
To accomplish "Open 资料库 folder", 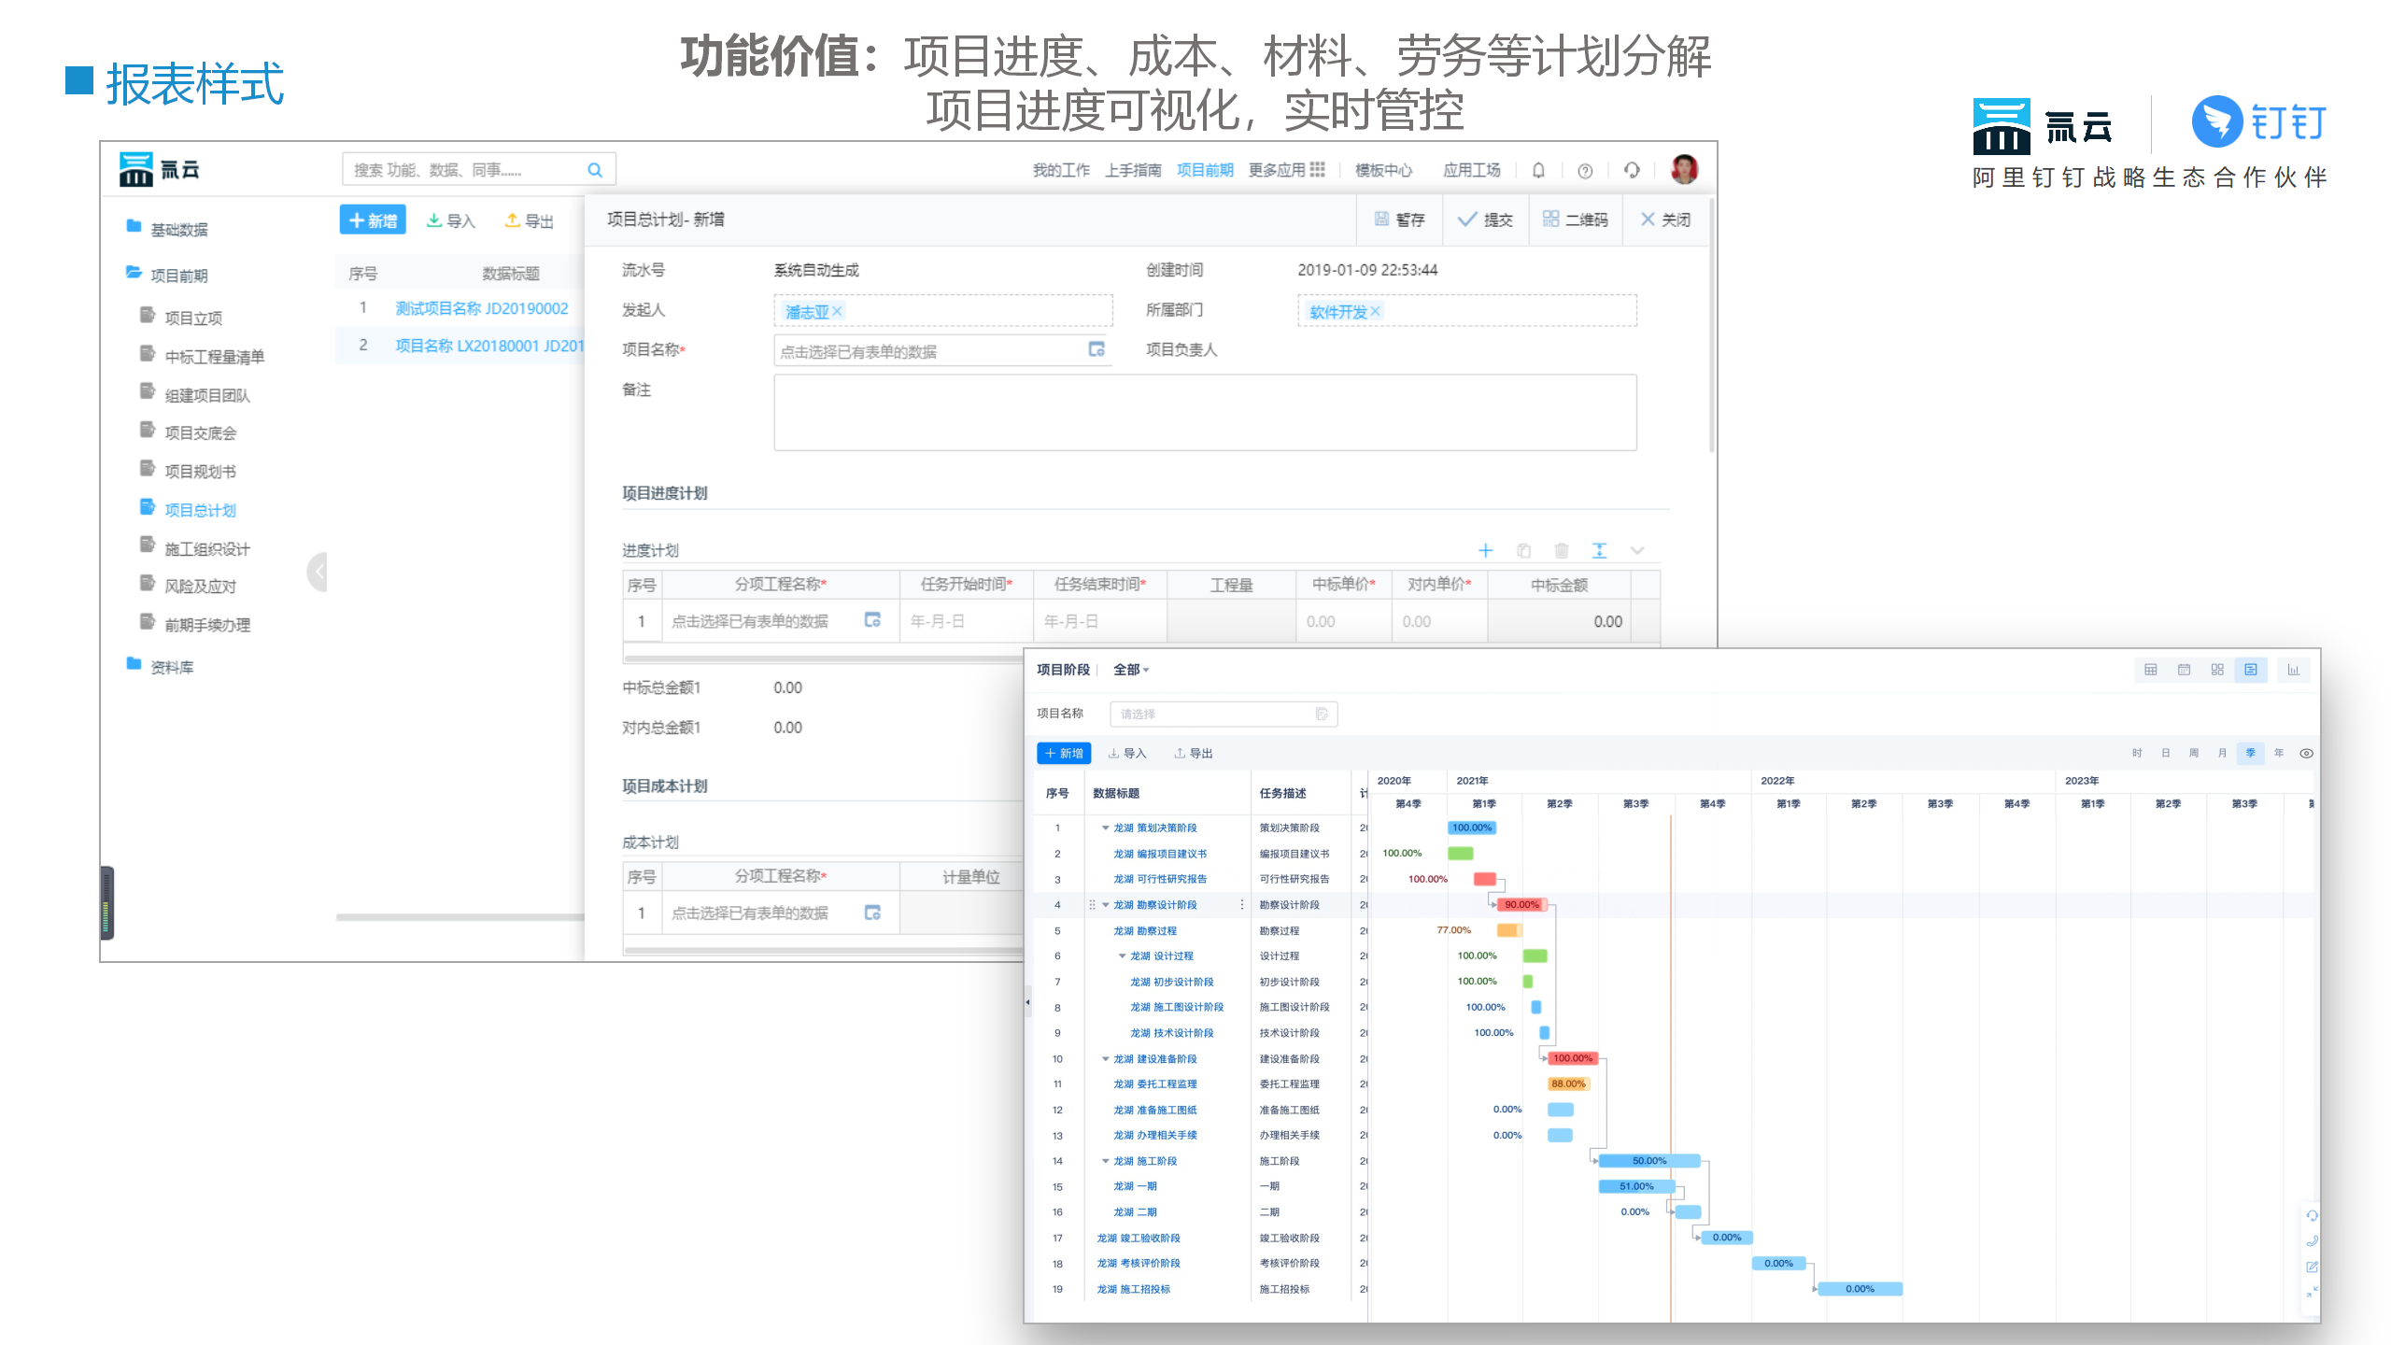I will pyautogui.click(x=161, y=667).
